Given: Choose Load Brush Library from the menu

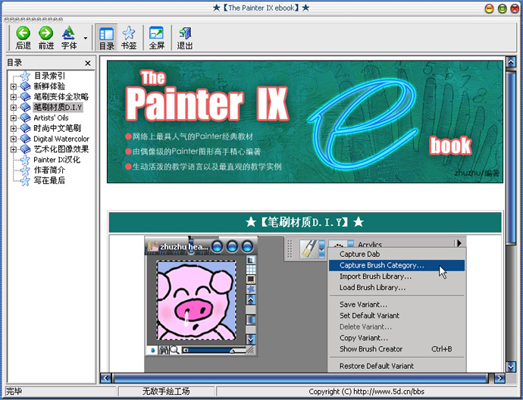Looking at the screenshot, I should [373, 287].
